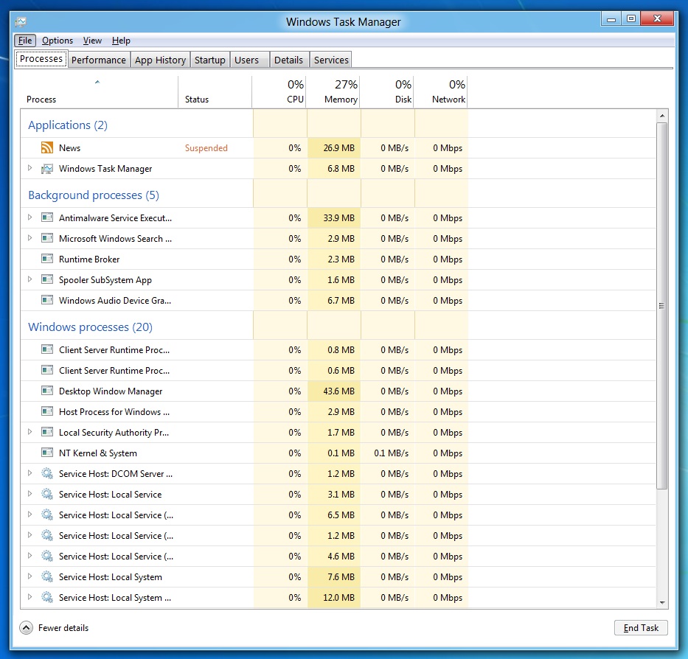Expand the Service Host: DCOM Server row

coord(29,473)
